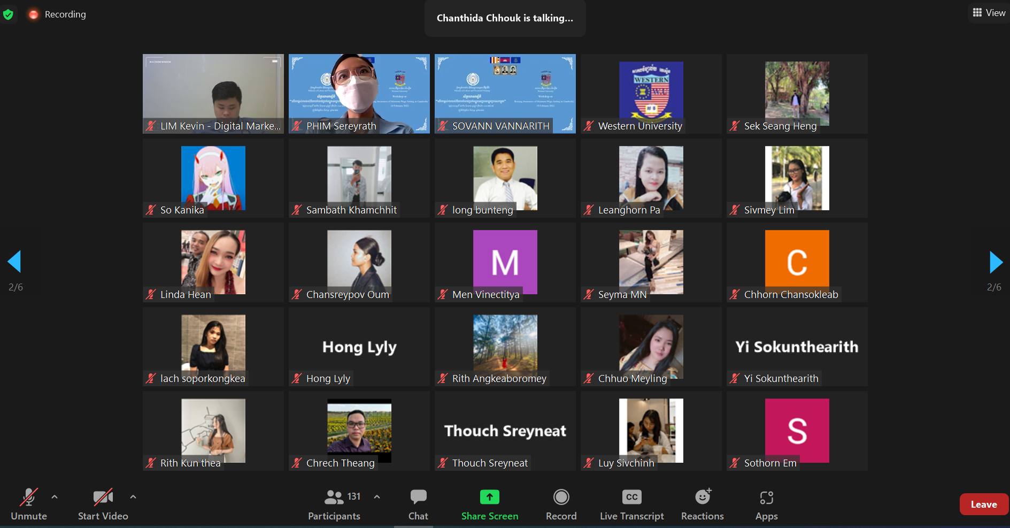Expand the arrow next to Participants count
This screenshot has width=1010, height=528.
pos(377,497)
